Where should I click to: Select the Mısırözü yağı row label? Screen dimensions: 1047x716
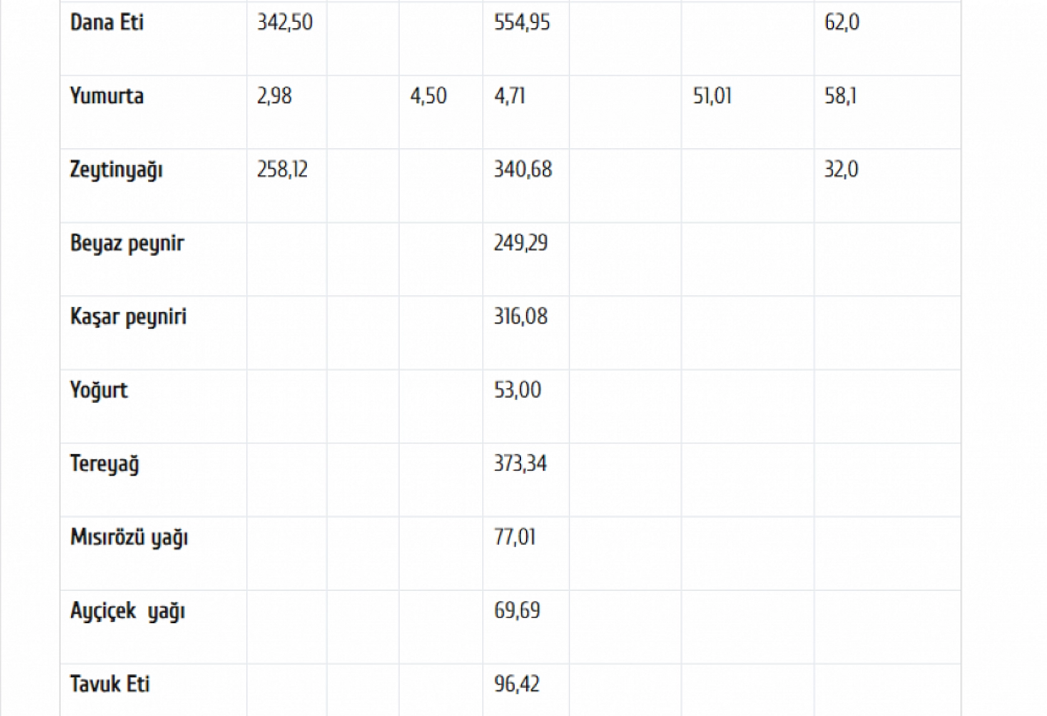129,538
